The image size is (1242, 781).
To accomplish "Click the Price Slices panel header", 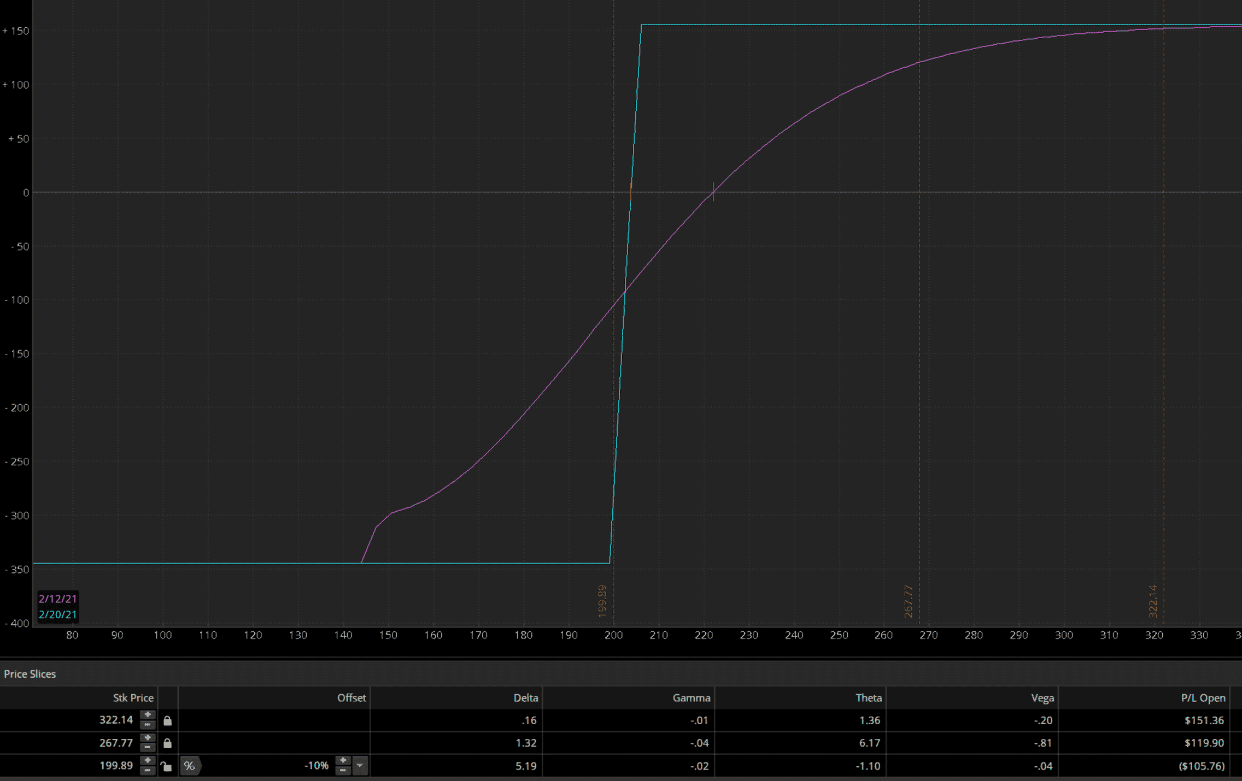I will [x=30, y=674].
